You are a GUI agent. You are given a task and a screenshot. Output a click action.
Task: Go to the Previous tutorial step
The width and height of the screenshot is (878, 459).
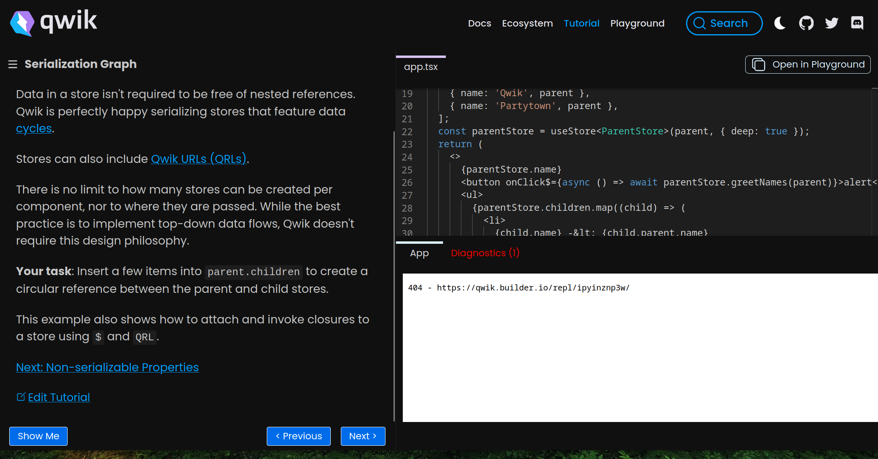(299, 436)
